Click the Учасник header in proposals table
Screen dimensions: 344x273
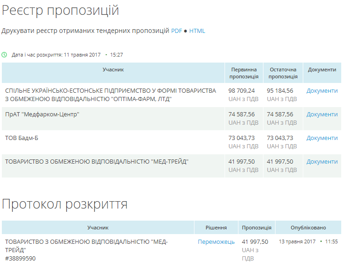pos(113,70)
